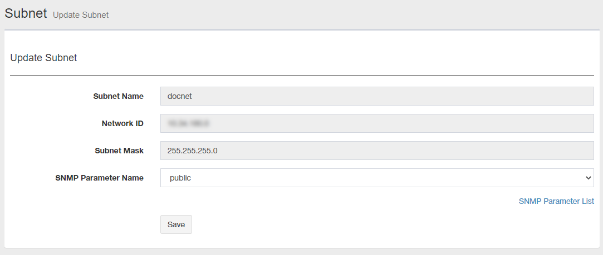Viewport: 603px width, 255px height.
Task: Click the Subnet Name input containing docnet
Action: (x=377, y=96)
